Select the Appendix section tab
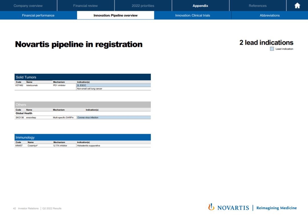The image size is (308, 217). click(x=200, y=6)
